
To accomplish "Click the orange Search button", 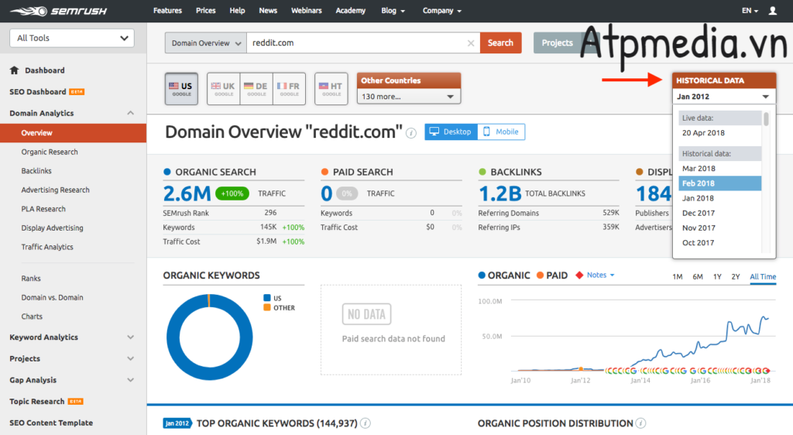I will 501,43.
